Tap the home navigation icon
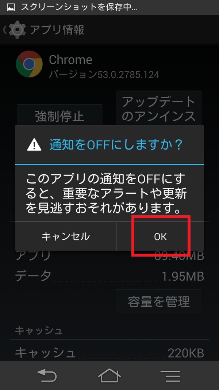This screenshot has height=390, width=219. coord(109,375)
